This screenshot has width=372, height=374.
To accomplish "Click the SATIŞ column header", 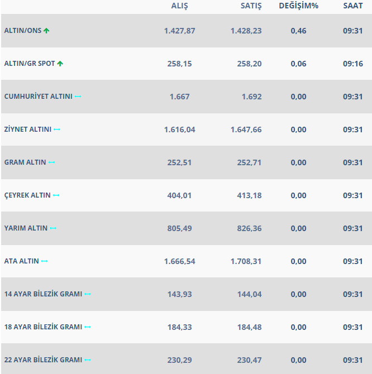I will pyautogui.click(x=246, y=6).
